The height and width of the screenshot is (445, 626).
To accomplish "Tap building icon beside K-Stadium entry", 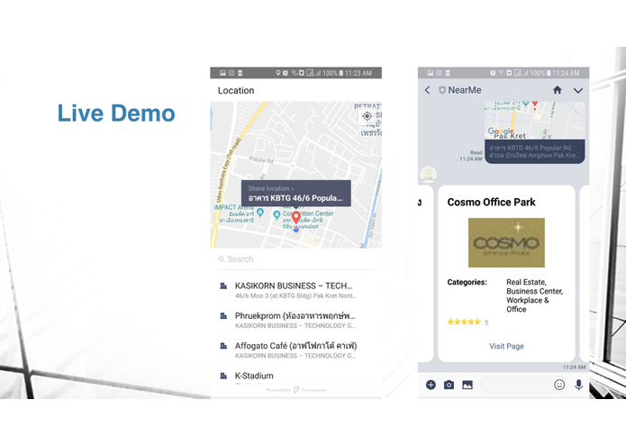I will [223, 376].
